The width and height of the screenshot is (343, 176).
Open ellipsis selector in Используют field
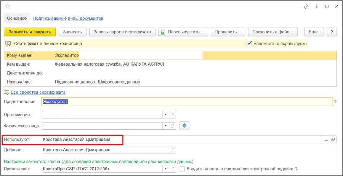(326, 140)
